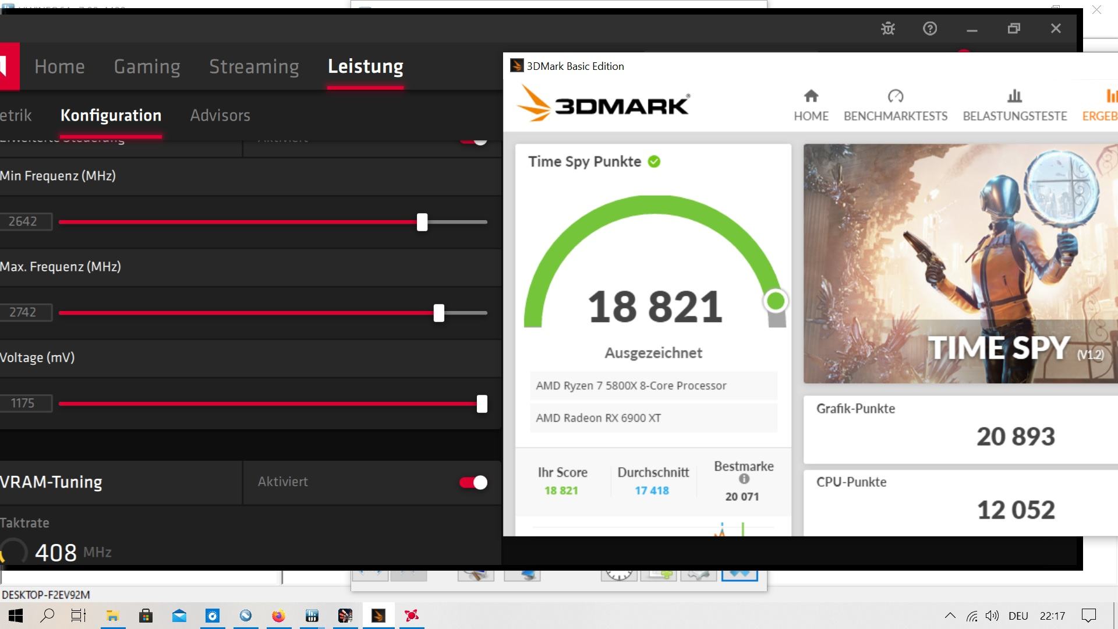This screenshot has height=629, width=1118.
Task: Open the Advisors sub-tab
Action: coord(220,115)
